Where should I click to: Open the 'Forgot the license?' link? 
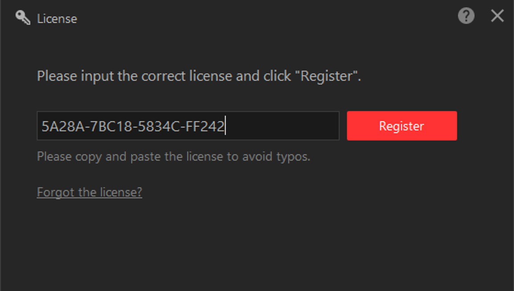pos(89,192)
